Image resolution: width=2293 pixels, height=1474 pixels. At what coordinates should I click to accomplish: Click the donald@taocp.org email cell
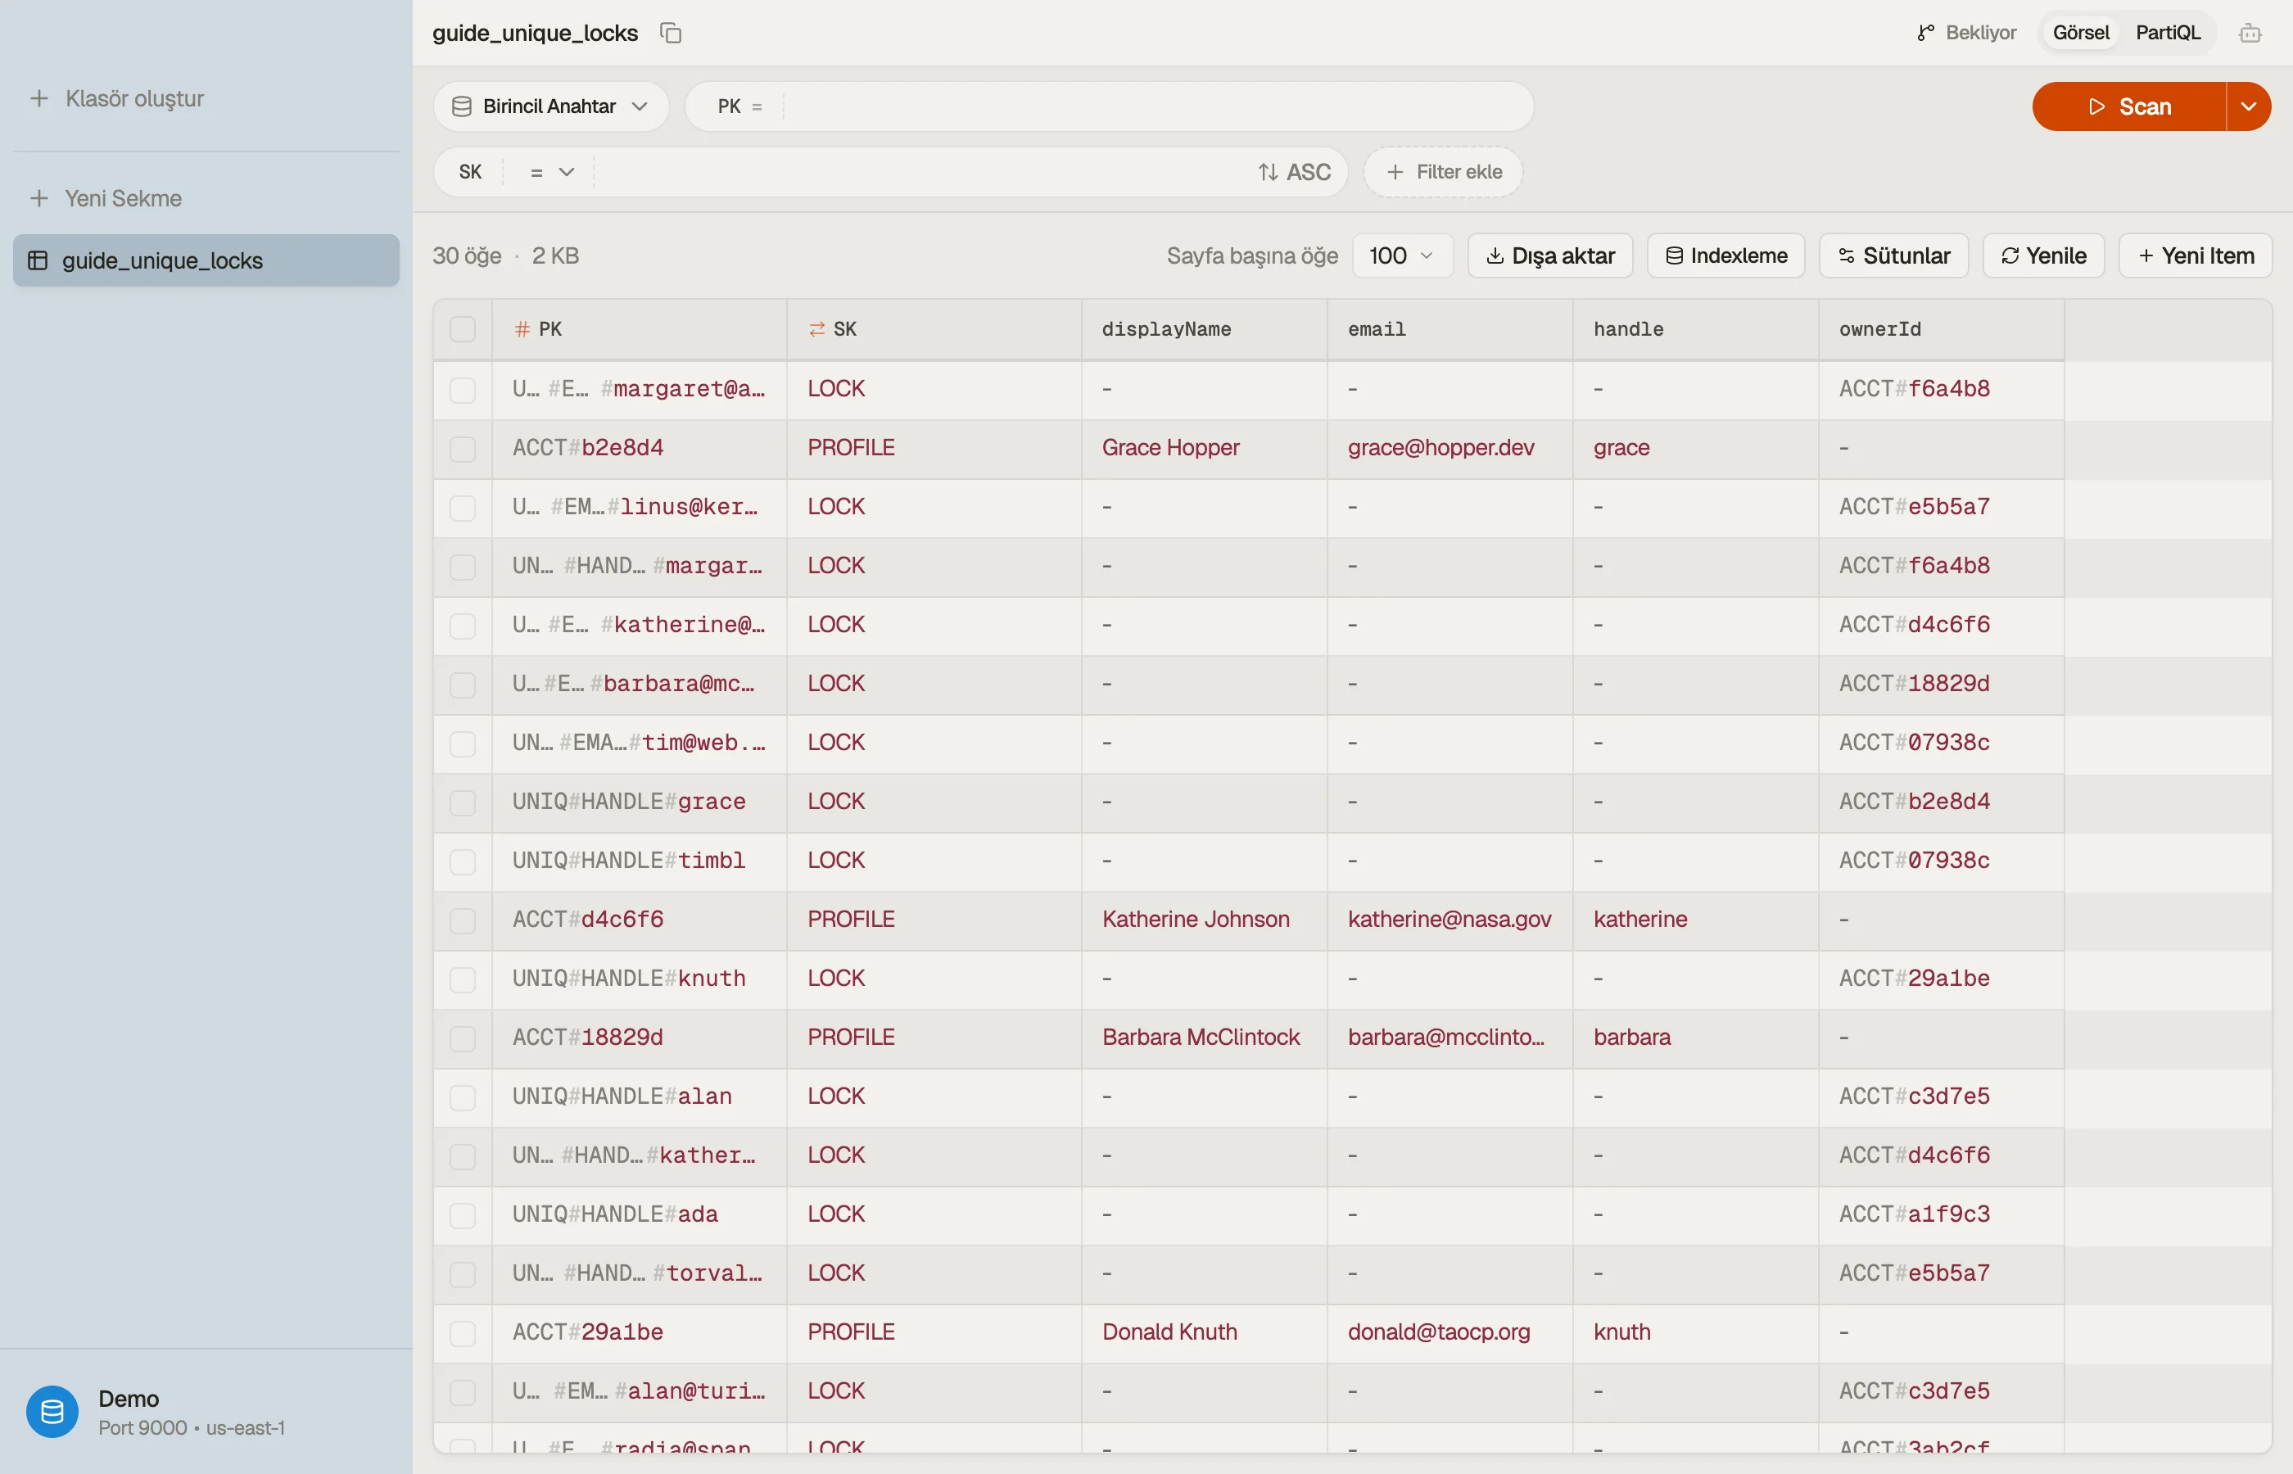(x=1450, y=1332)
